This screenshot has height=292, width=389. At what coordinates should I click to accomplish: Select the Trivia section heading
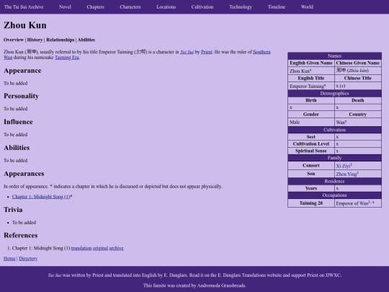click(x=13, y=210)
